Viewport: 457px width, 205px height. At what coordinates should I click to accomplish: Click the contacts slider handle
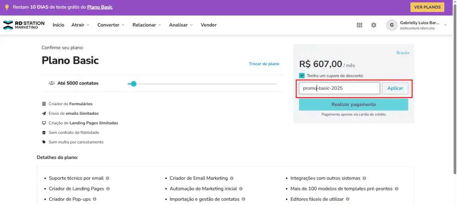tap(133, 84)
